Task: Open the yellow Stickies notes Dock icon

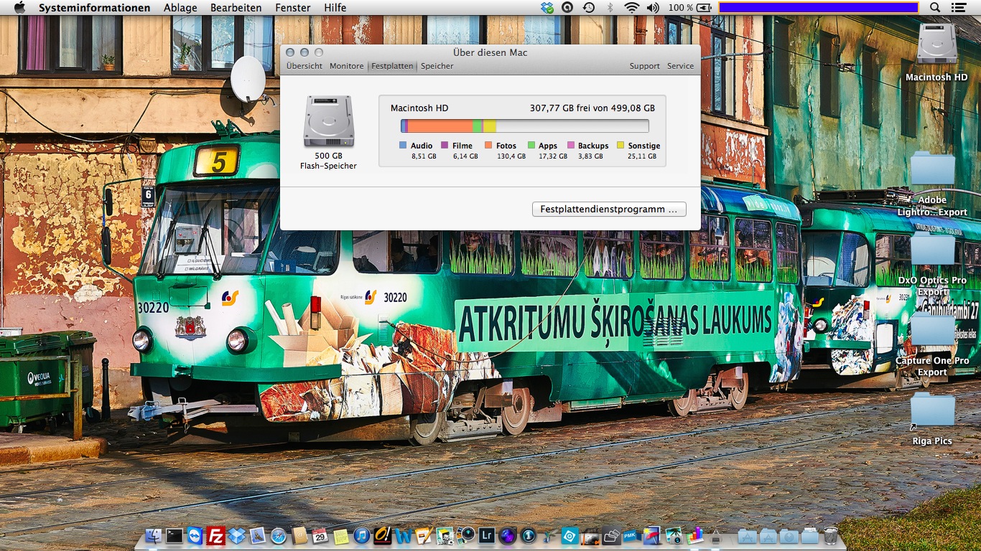Action: (x=340, y=535)
